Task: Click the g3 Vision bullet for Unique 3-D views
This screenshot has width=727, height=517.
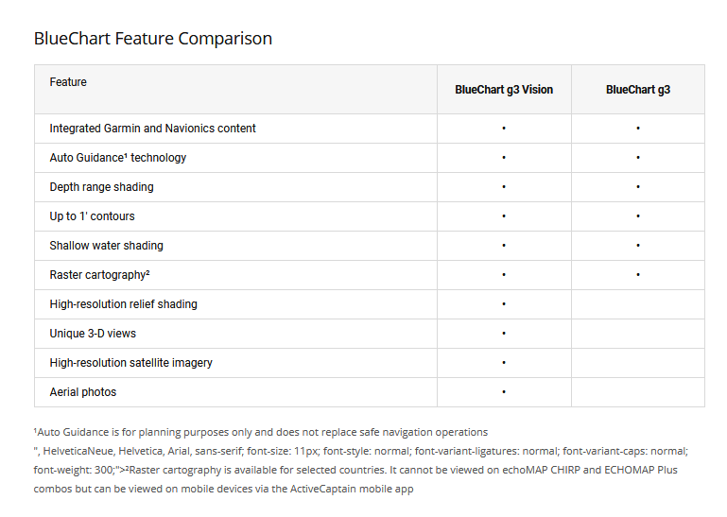Action: (504, 333)
